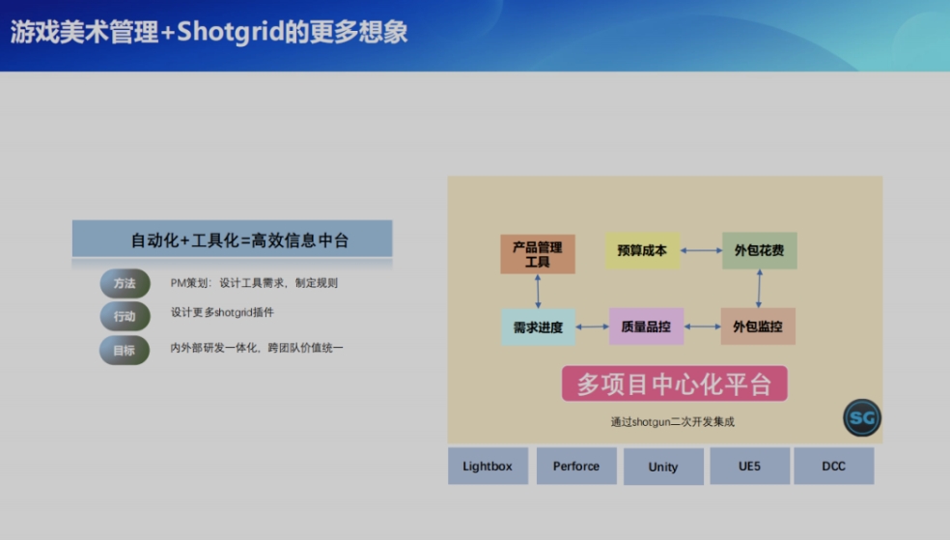
Task: Click the 质量品控 box
Action: click(x=646, y=327)
